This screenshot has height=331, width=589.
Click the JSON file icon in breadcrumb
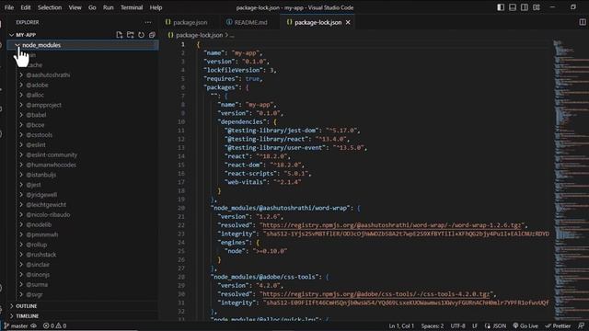coord(170,35)
